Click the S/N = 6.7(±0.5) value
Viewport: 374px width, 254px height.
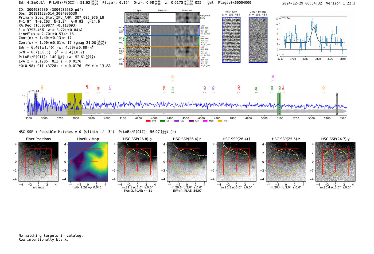tap(34, 52)
